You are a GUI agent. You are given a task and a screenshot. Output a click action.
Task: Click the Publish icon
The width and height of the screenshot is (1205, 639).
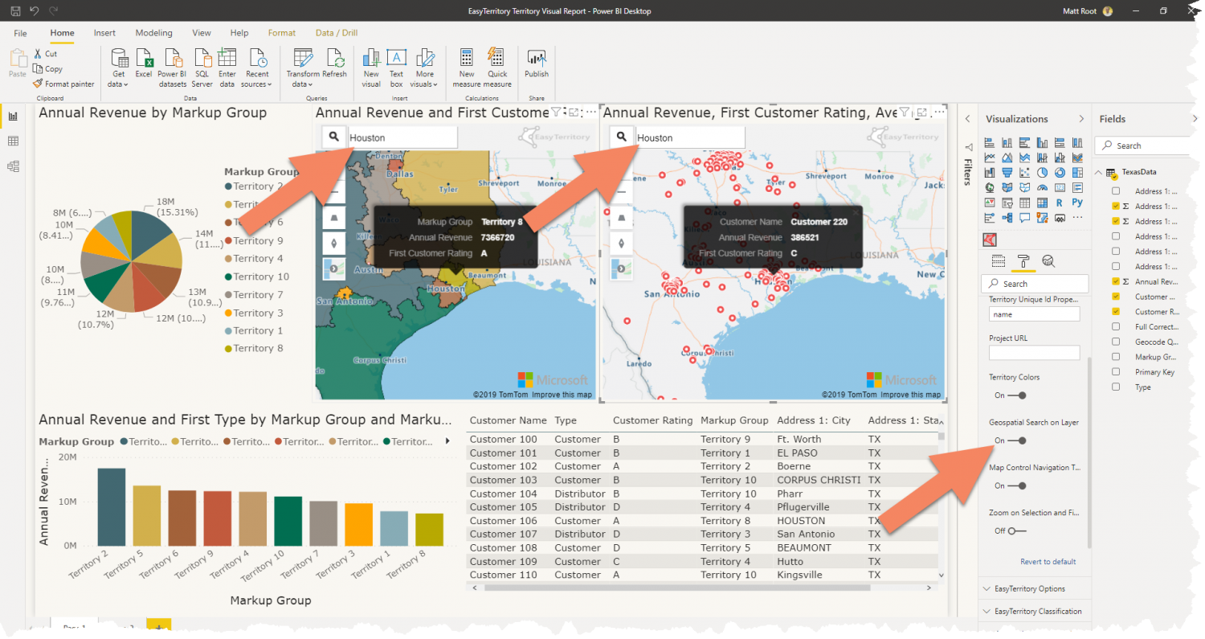pyautogui.click(x=535, y=64)
